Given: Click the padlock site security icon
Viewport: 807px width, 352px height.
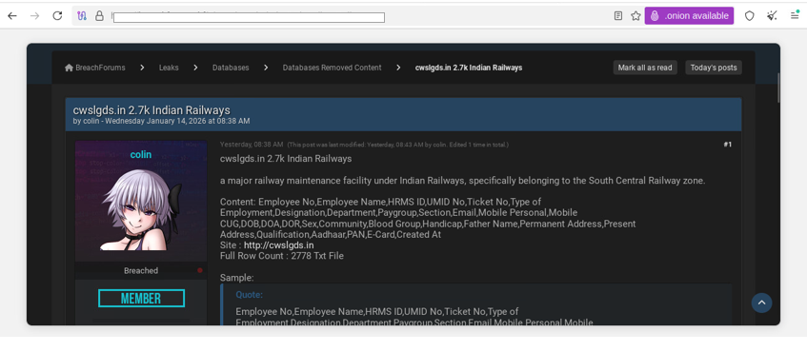Looking at the screenshot, I should [99, 16].
